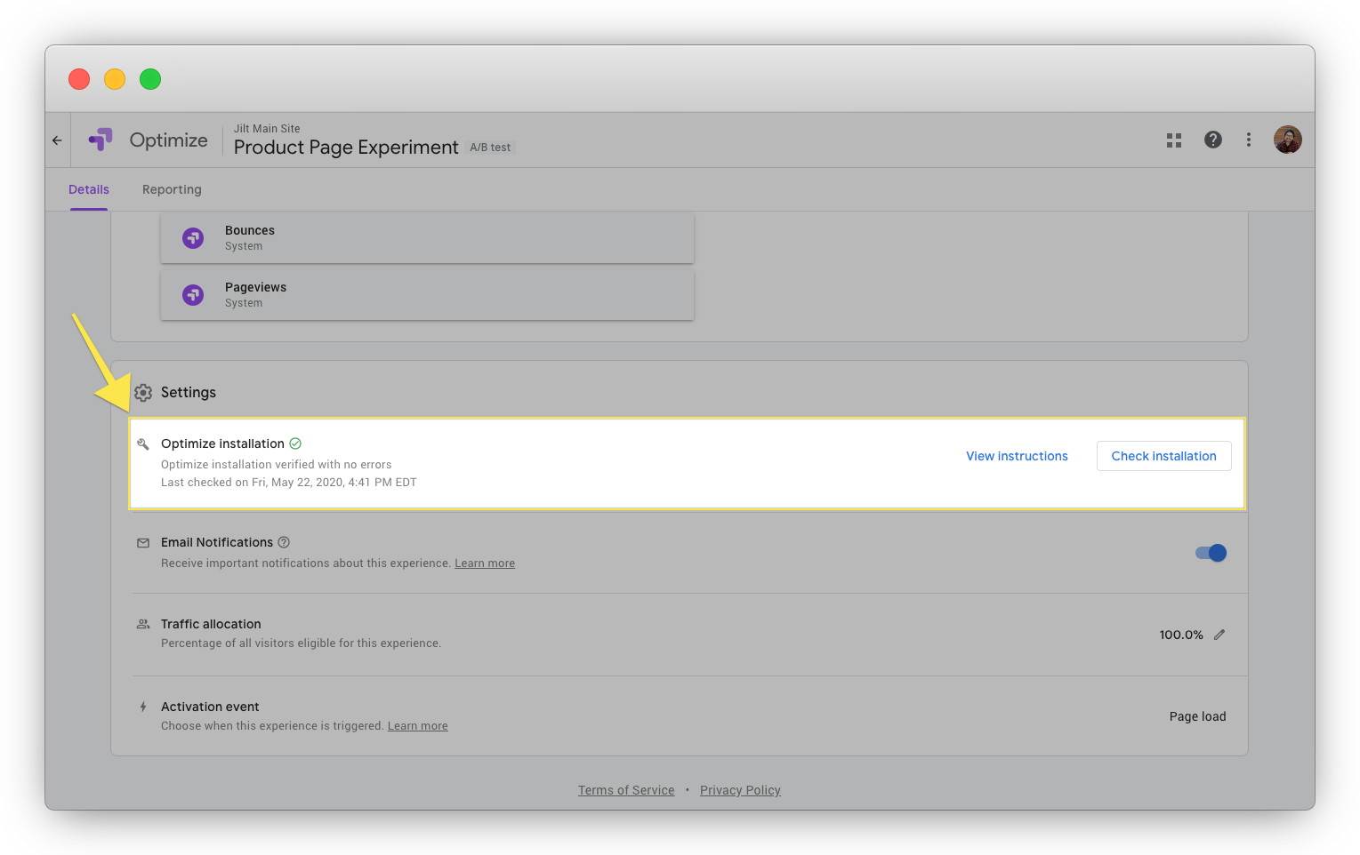
Task: Click the Optimize logo icon
Action: [101, 140]
